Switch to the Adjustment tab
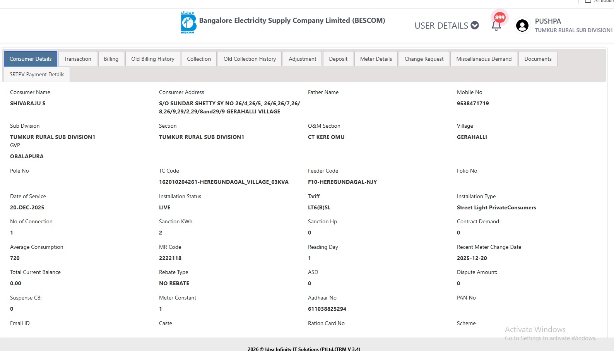The width and height of the screenshot is (614, 351). point(303,59)
